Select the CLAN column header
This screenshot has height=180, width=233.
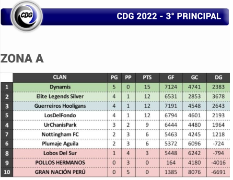click(60, 78)
